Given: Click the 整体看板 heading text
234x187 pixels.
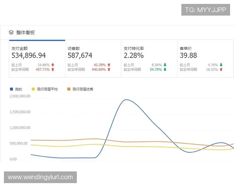Looking at the screenshot, I should coord(25,32).
